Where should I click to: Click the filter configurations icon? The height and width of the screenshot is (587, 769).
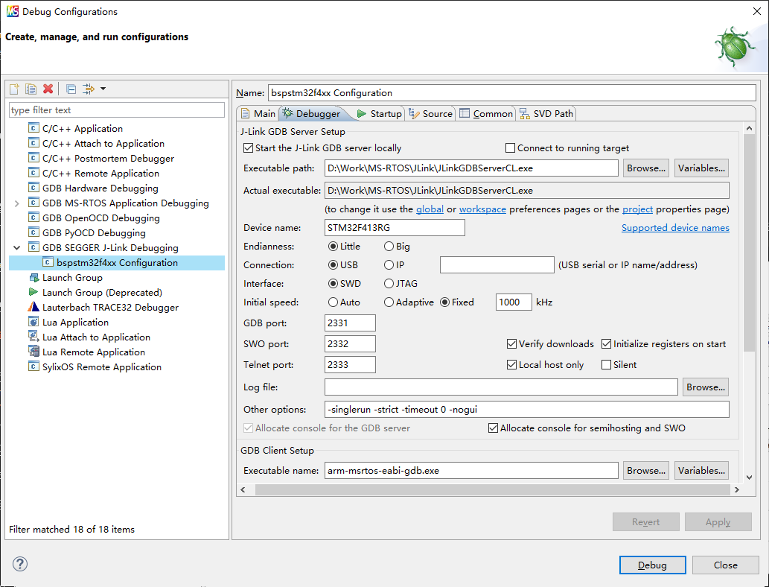88,89
